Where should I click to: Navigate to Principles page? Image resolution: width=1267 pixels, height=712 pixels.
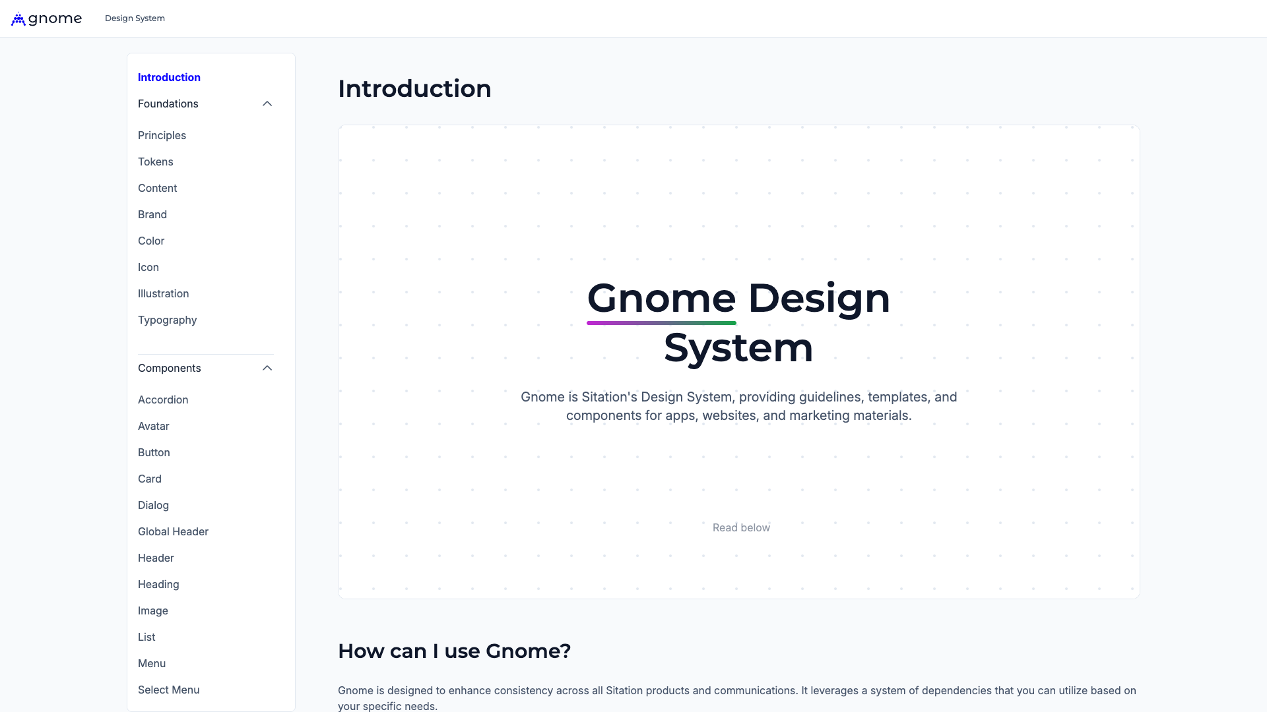162,135
